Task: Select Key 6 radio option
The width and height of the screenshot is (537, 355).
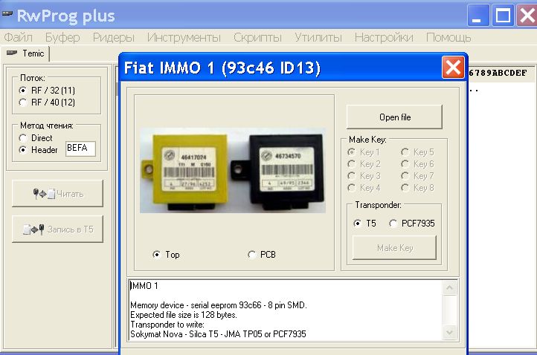Action: coord(417,164)
